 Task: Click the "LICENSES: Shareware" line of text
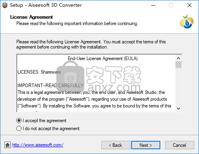pos(39,72)
